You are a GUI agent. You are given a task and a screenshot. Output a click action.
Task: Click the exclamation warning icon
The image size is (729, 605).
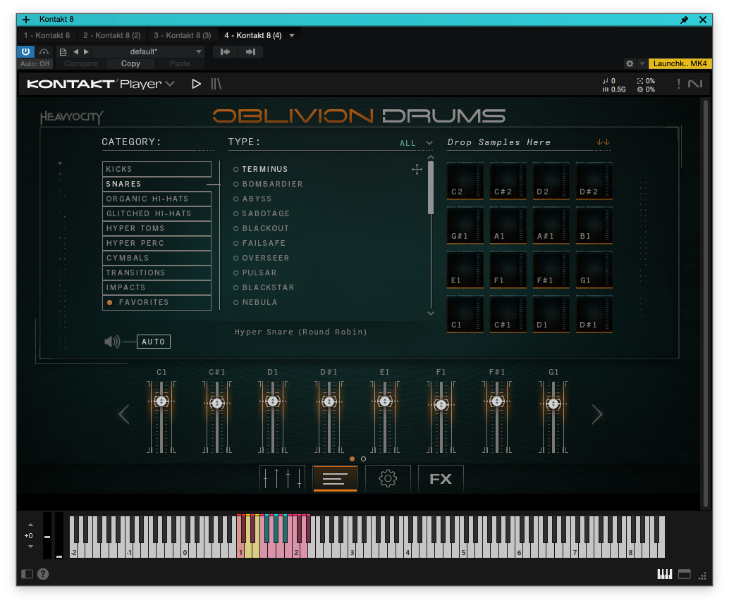(x=679, y=84)
